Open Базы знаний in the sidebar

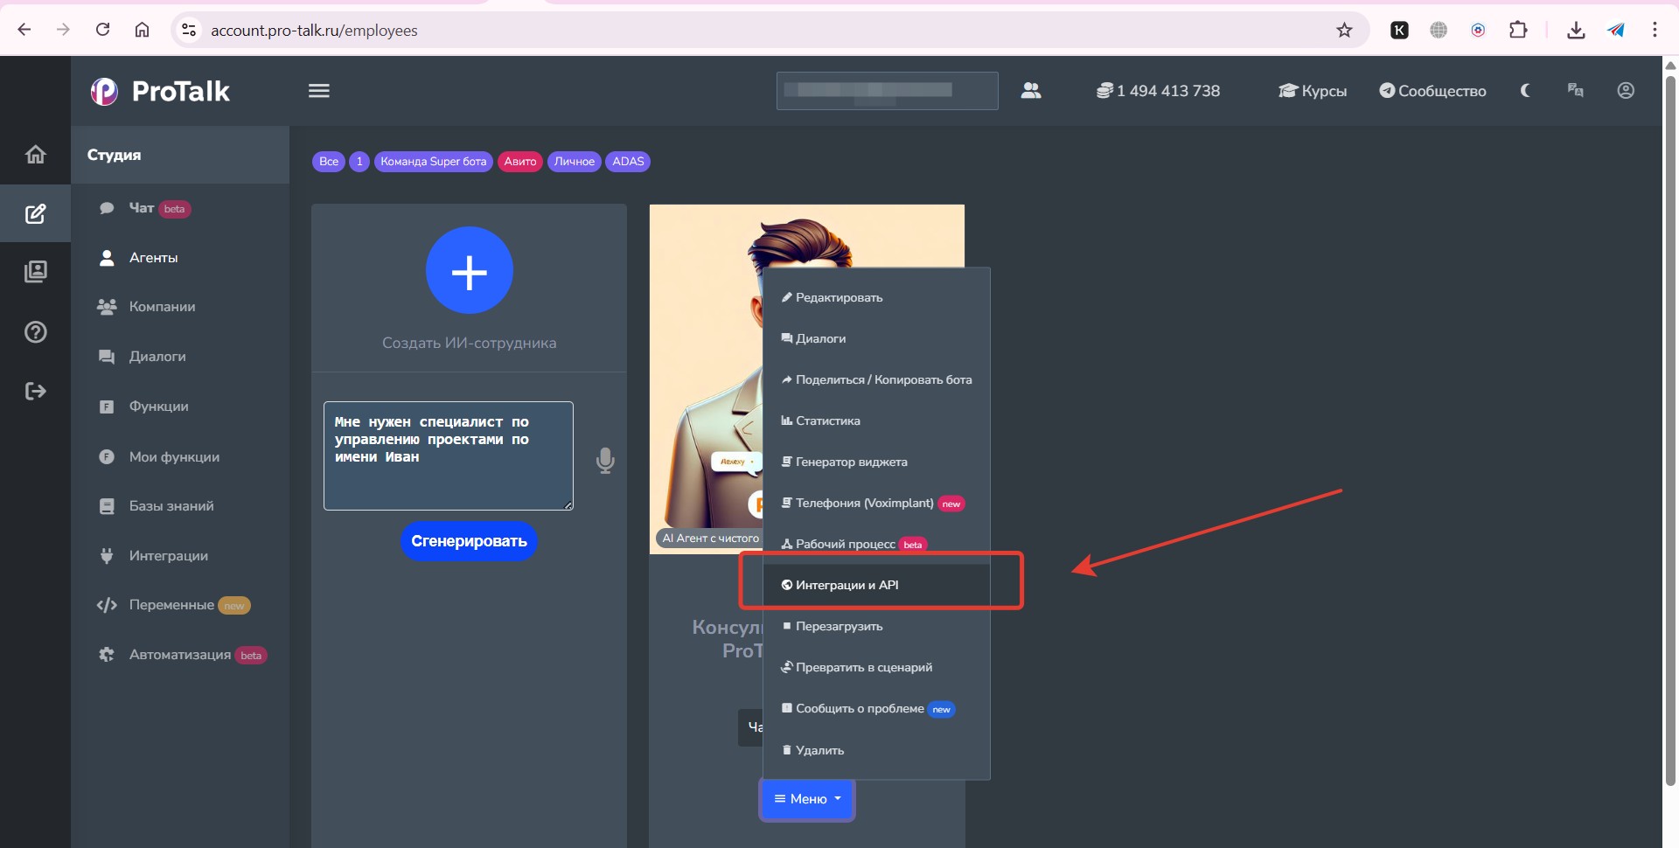pos(171,506)
